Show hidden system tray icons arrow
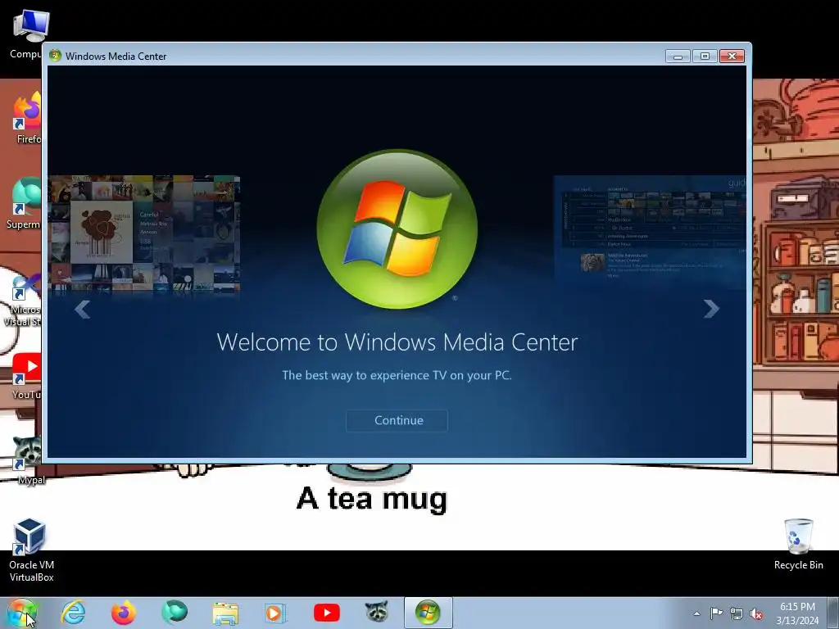839x629 pixels. tap(696, 613)
